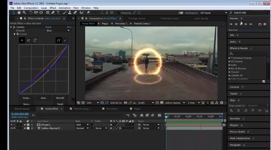Click Reset link for Curves effect

coord(48,27)
